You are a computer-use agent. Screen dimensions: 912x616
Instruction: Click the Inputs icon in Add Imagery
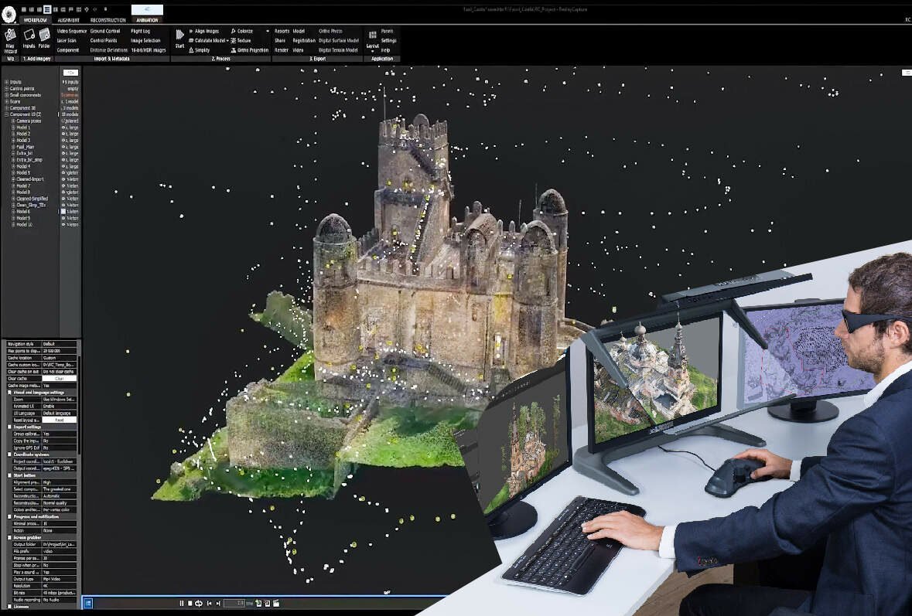tap(30, 36)
